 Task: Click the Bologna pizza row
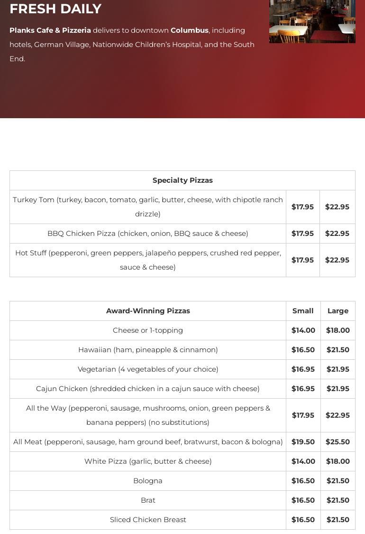click(148, 481)
